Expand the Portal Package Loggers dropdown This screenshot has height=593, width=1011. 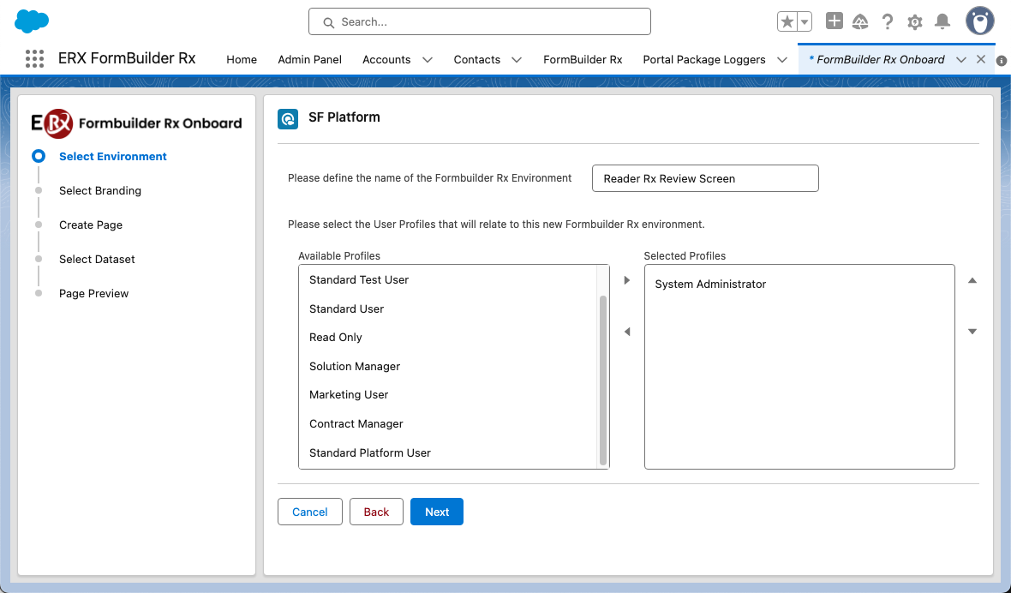pos(781,59)
